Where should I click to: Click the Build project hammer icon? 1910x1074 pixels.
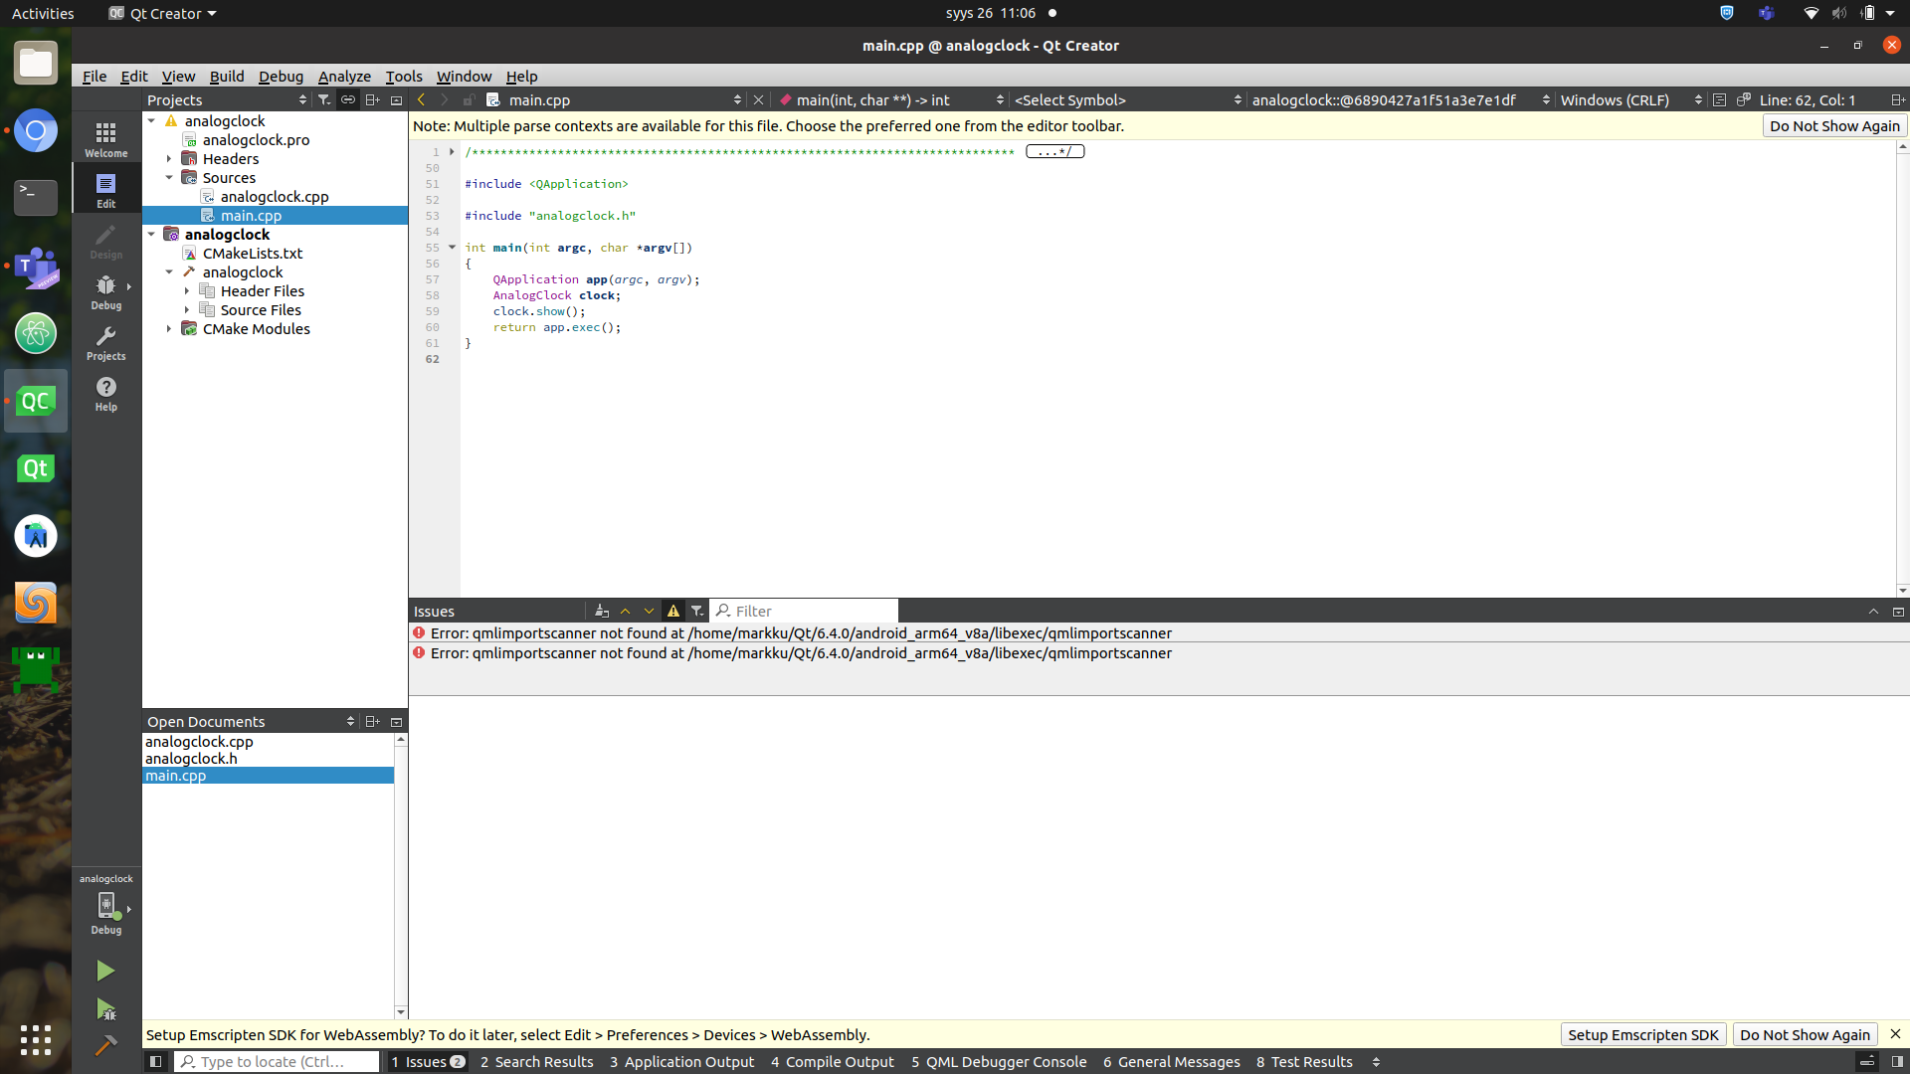[x=105, y=1045]
